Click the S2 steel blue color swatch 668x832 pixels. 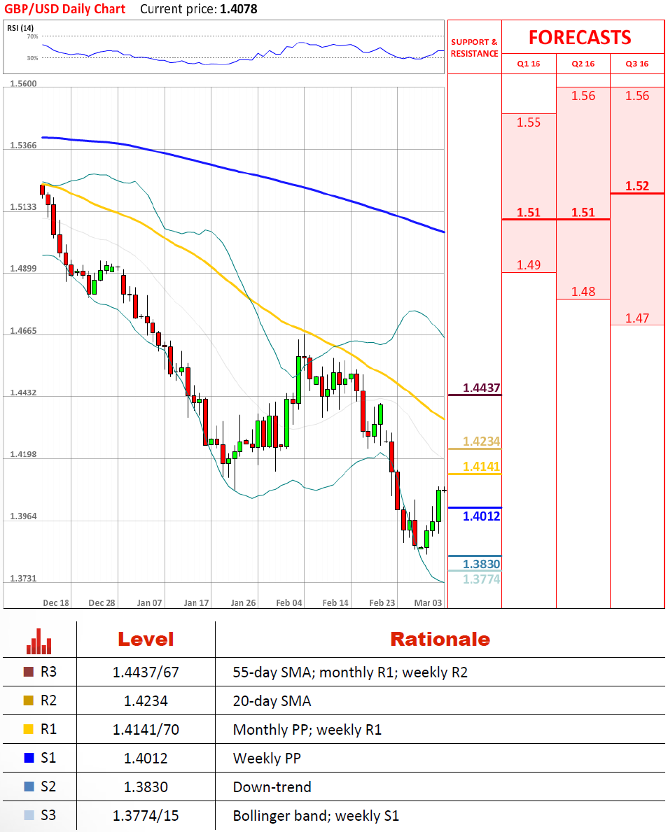tap(29, 787)
